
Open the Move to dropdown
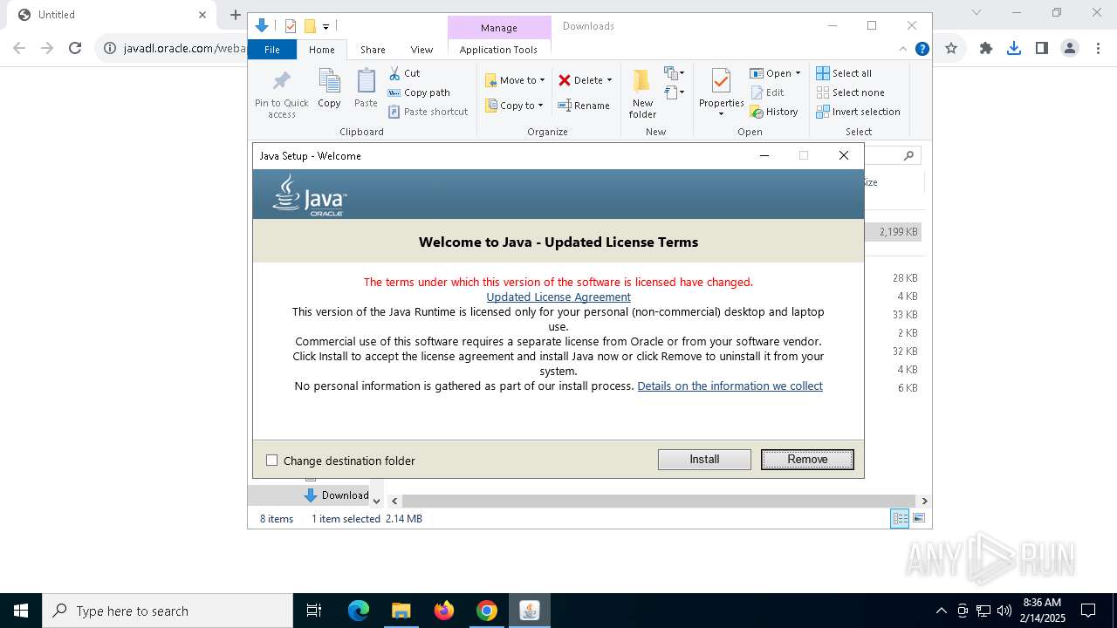coord(515,80)
